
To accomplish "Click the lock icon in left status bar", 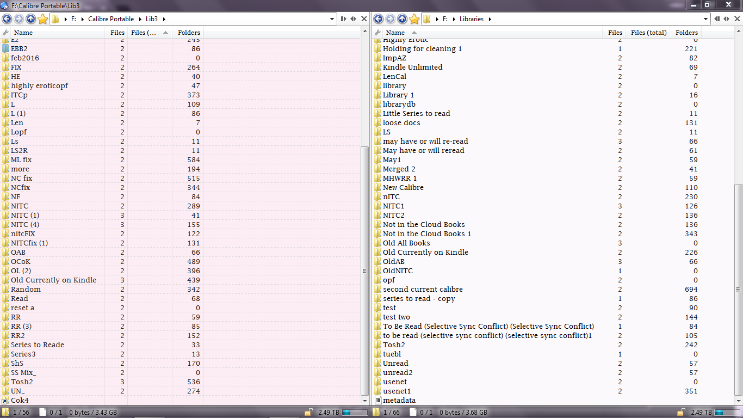I will pyautogui.click(x=308, y=413).
